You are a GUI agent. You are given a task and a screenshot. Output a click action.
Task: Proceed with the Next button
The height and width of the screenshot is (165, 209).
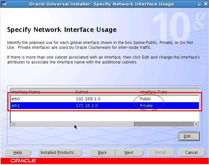point(130,152)
